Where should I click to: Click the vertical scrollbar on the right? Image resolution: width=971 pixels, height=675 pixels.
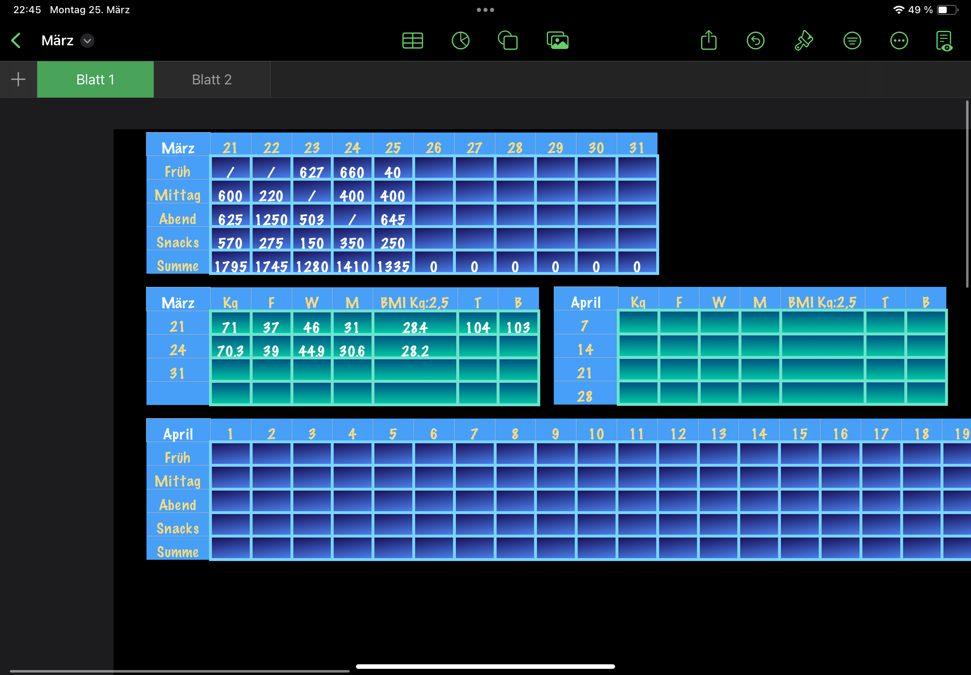[x=967, y=195]
